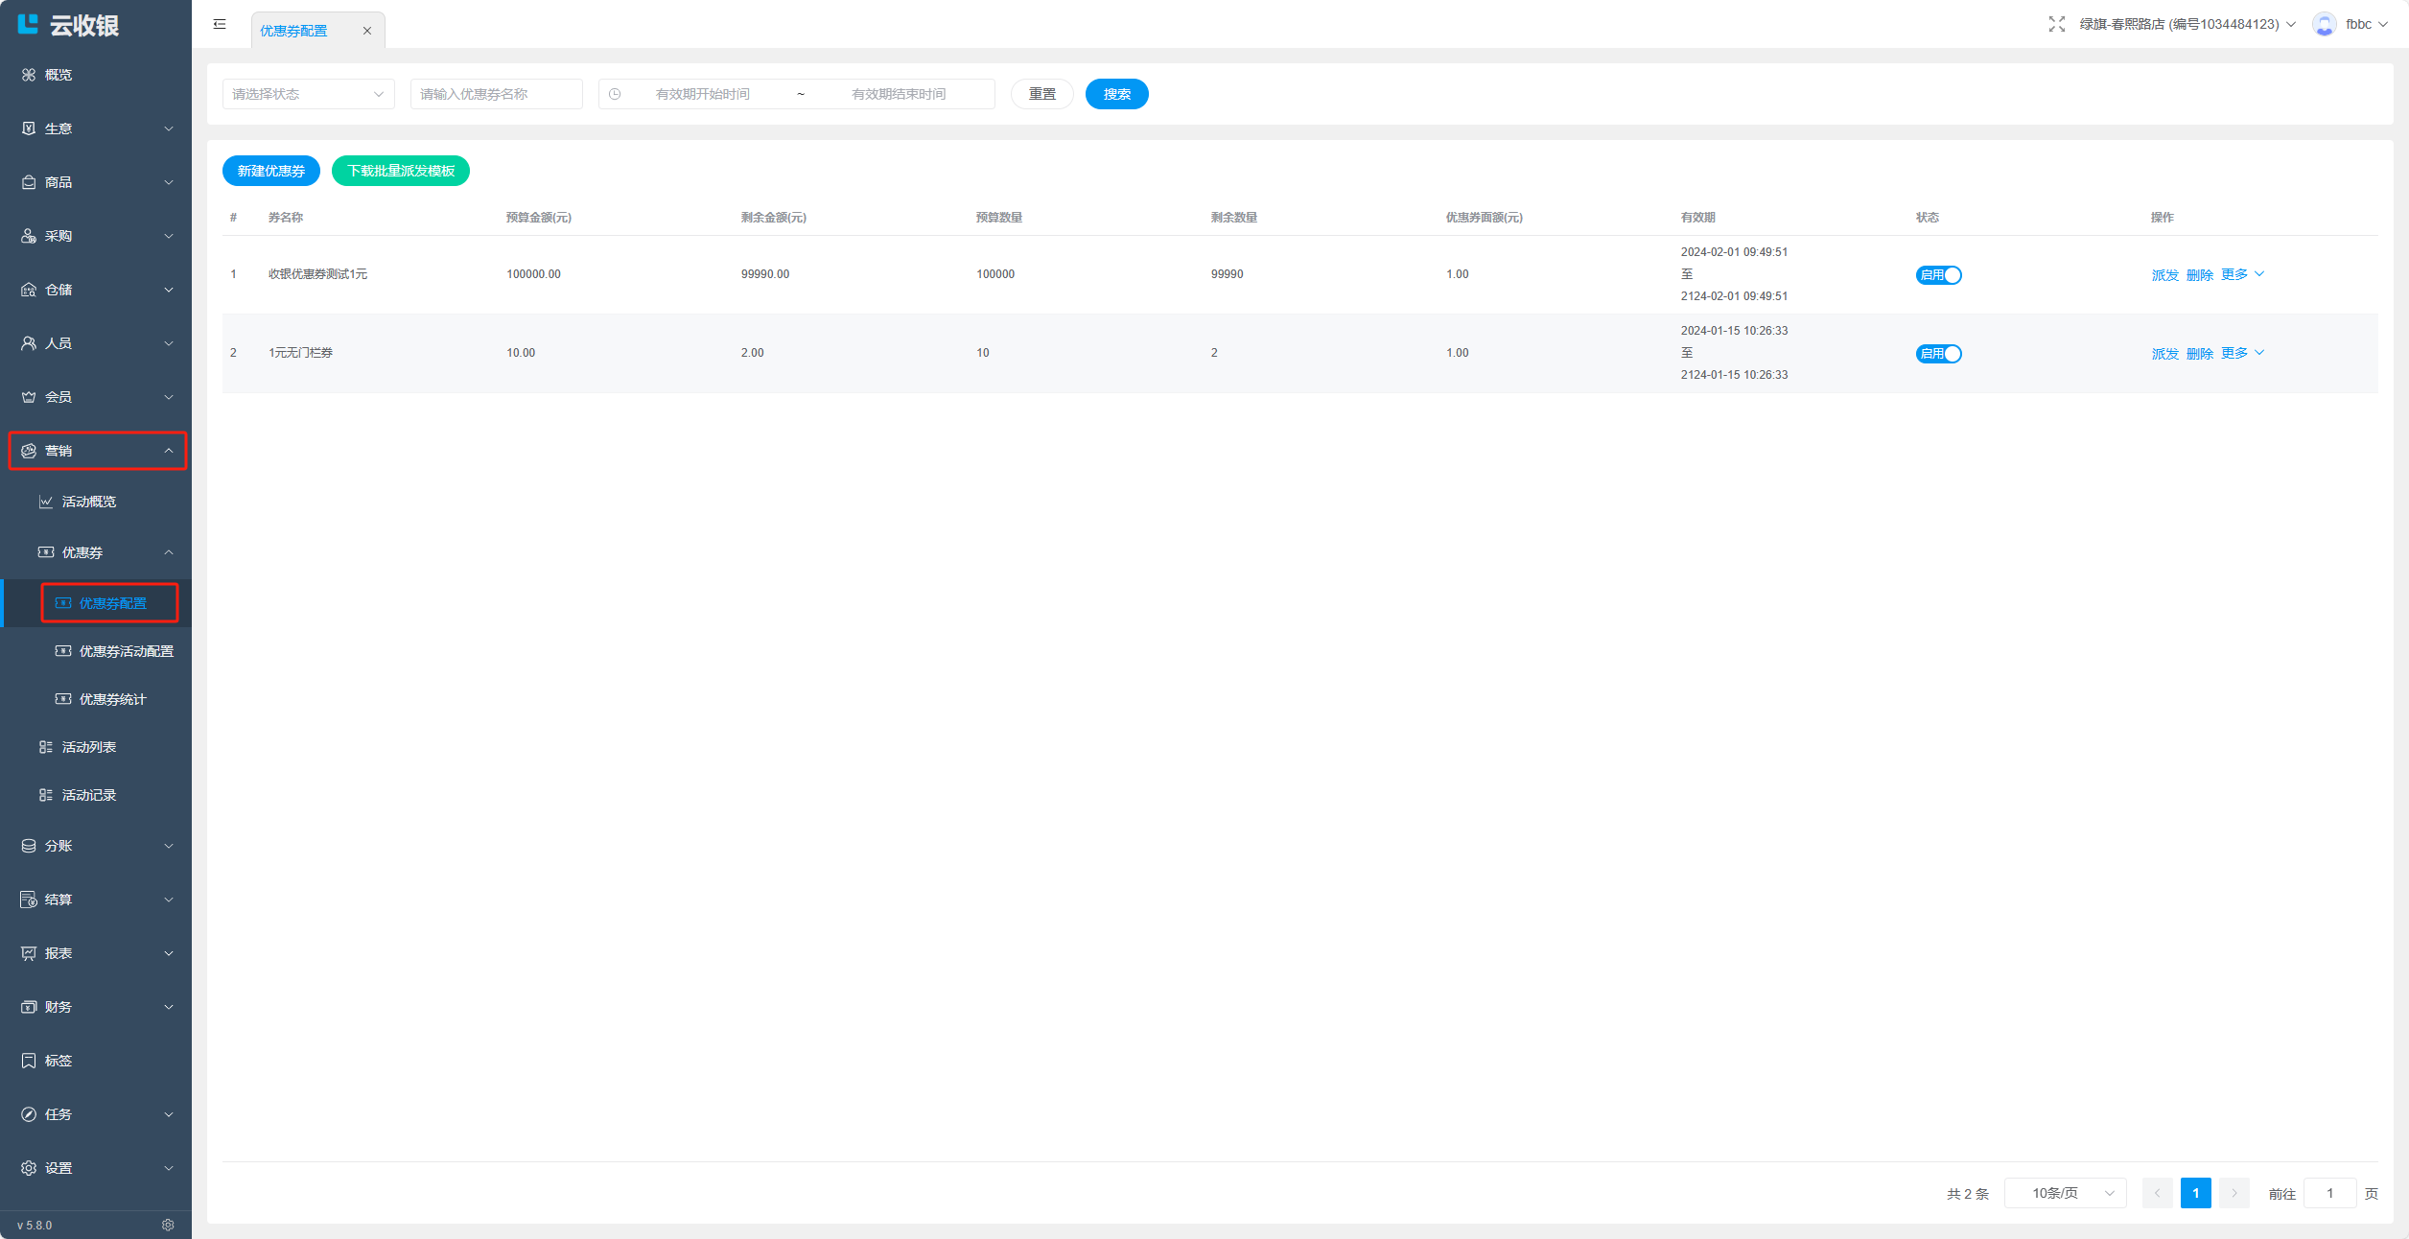The image size is (2409, 1239).
Task: Open 活动概览 chart item
Action: coord(88,502)
